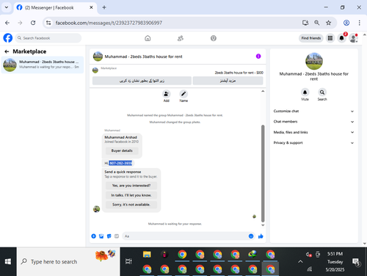Viewport: 367px width, 276px height.
Task: Click the highlighted phone number message
Action: coord(120,163)
